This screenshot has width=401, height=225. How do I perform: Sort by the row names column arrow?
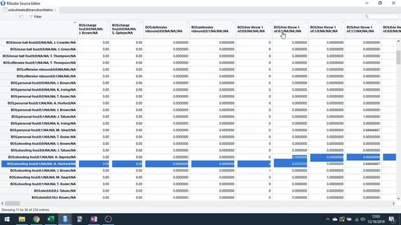coord(75,22)
